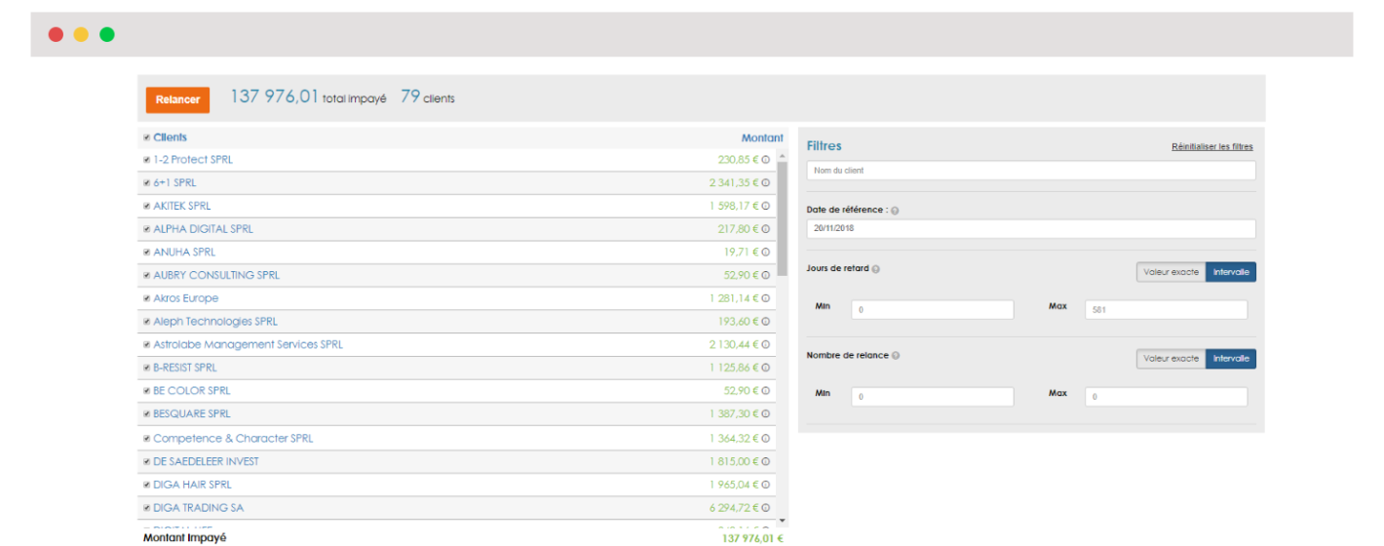
Task: Click the yellow window minimize dot
Action: 81,34
